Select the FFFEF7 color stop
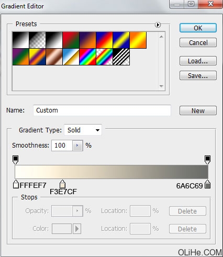 (x=16, y=184)
